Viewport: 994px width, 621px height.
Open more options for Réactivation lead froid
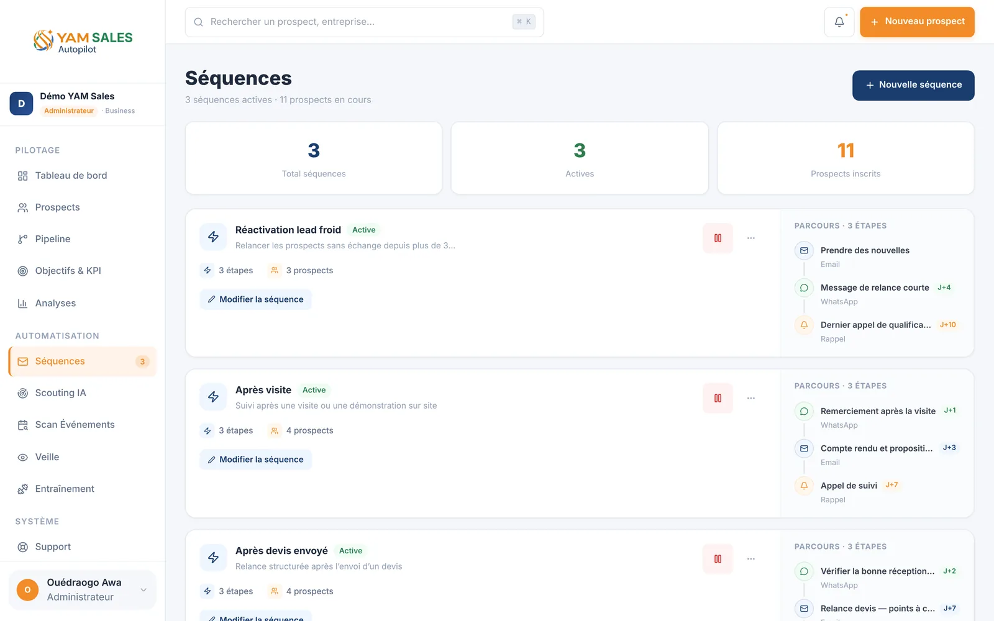pos(751,238)
